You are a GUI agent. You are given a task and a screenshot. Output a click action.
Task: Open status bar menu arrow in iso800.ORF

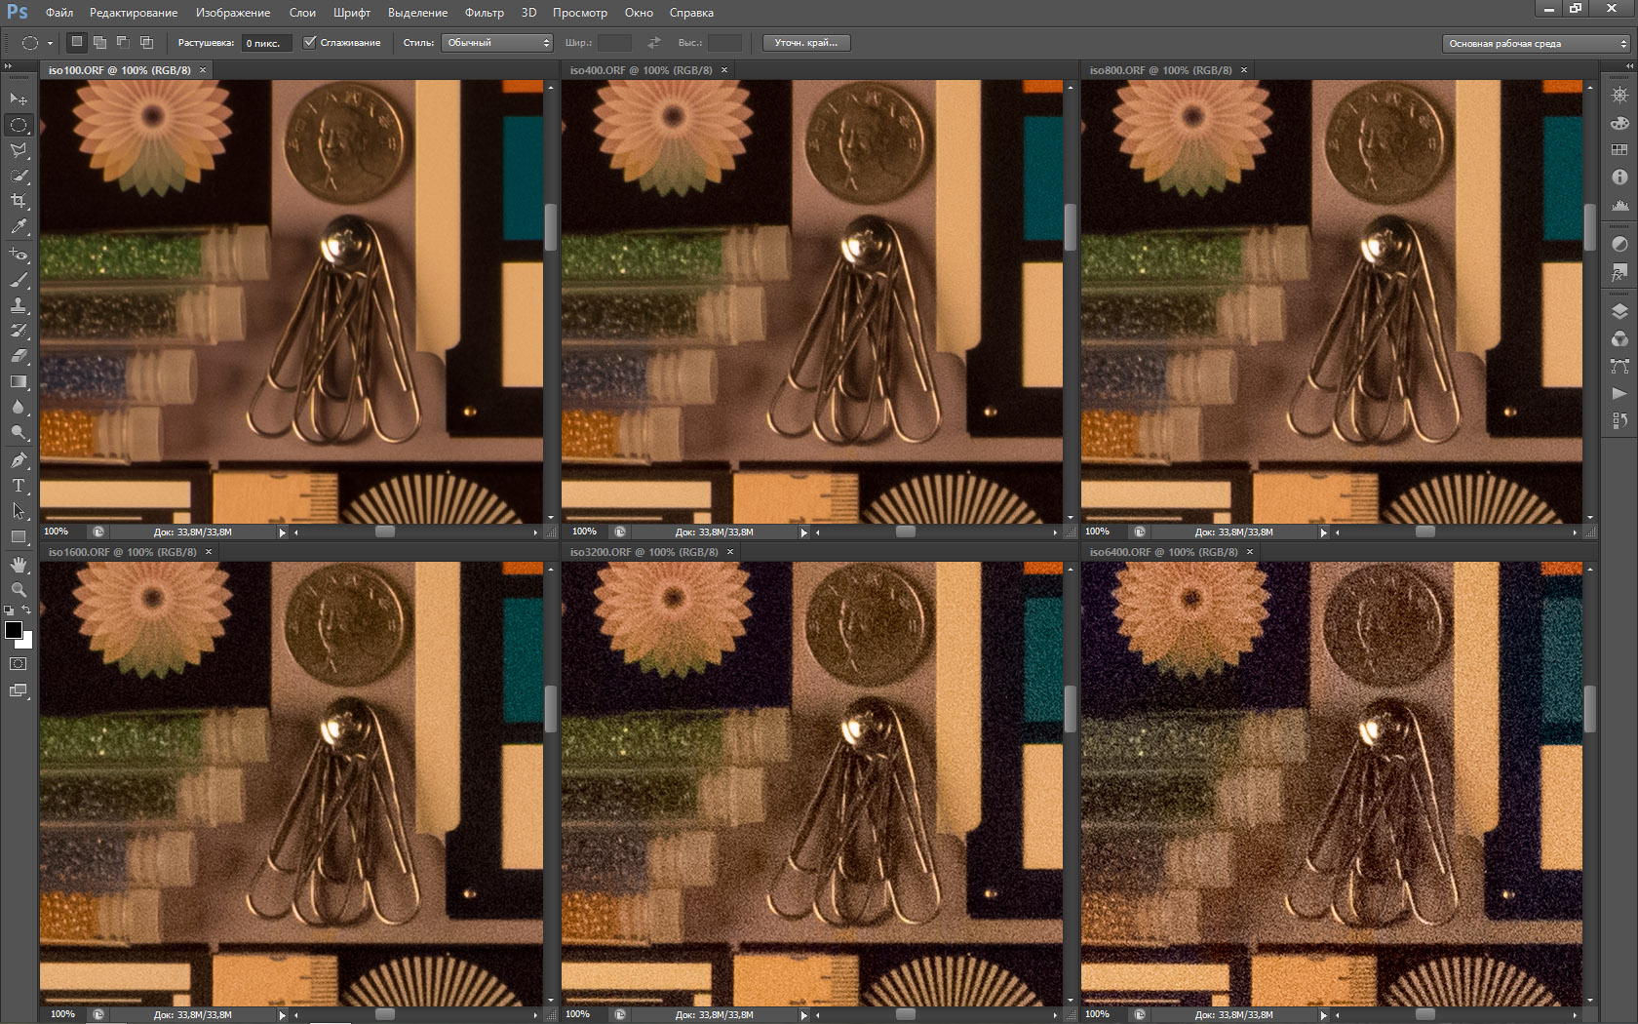pyautogui.click(x=1324, y=532)
